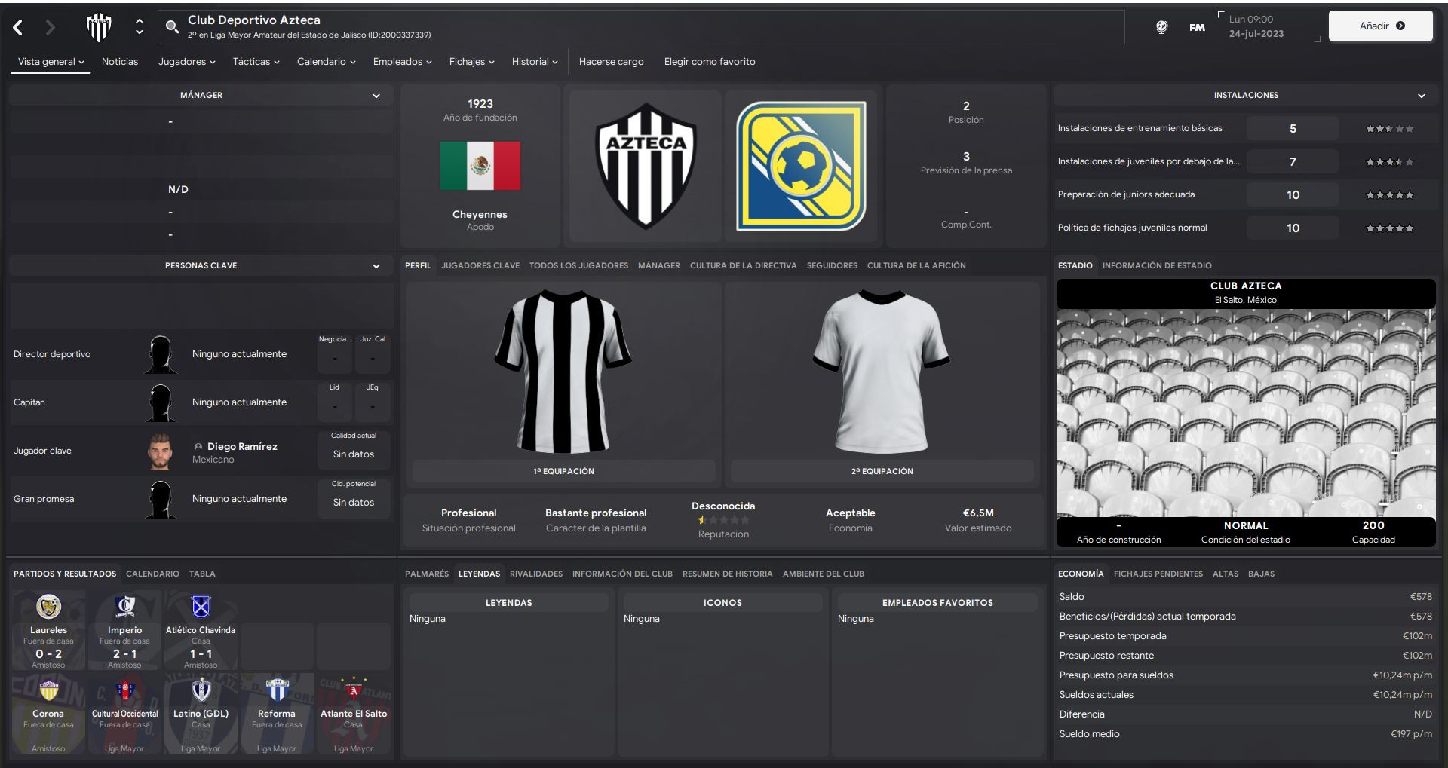Expand the Fichajes menu

pyautogui.click(x=471, y=62)
